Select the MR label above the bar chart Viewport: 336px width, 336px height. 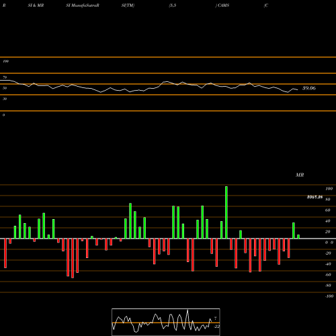[x=300, y=175]
